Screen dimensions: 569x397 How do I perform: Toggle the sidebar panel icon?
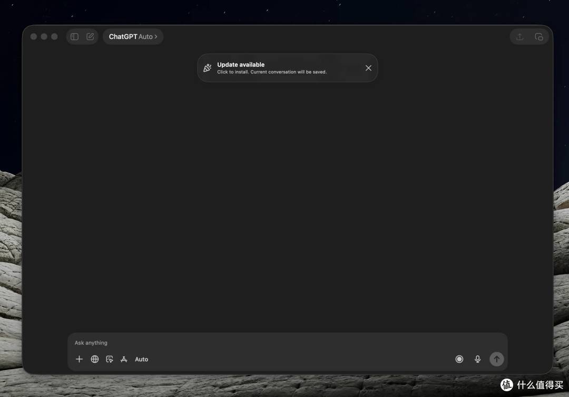coord(74,37)
